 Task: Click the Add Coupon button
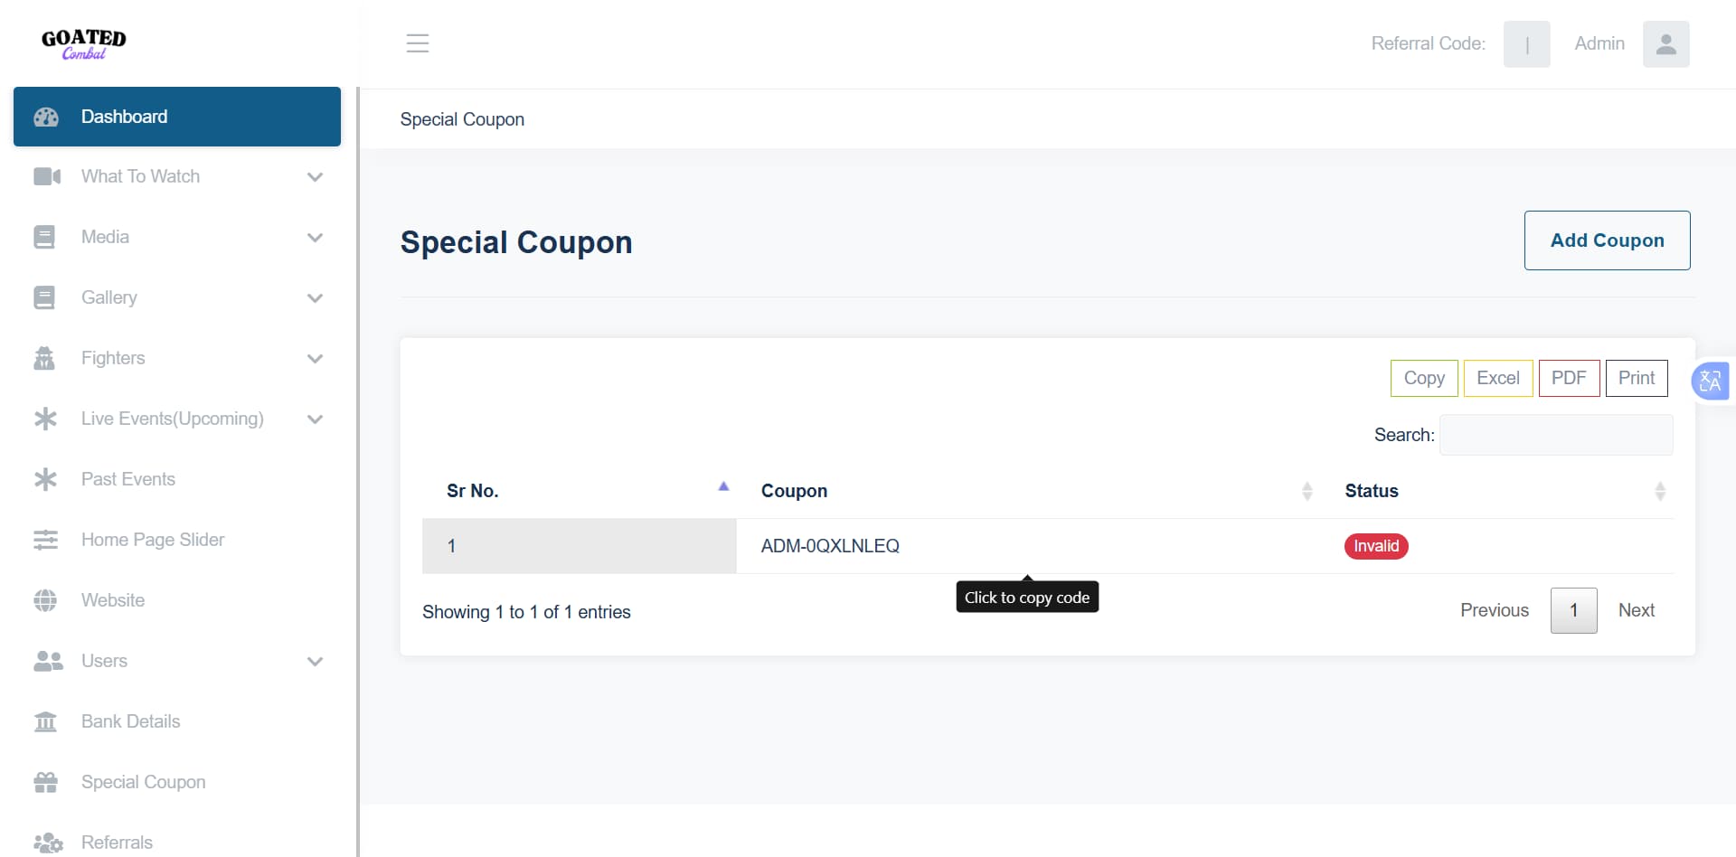[1607, 240]
